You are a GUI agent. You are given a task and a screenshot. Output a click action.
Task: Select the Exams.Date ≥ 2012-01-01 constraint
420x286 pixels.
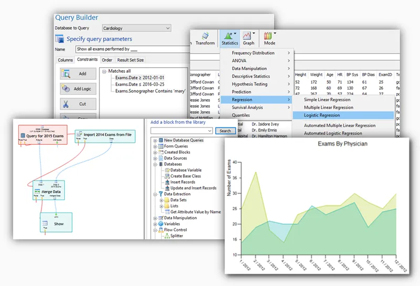pos(140,78)
